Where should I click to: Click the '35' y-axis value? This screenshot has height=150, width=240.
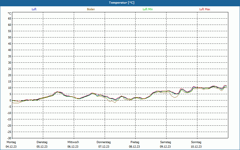(10, 56)
